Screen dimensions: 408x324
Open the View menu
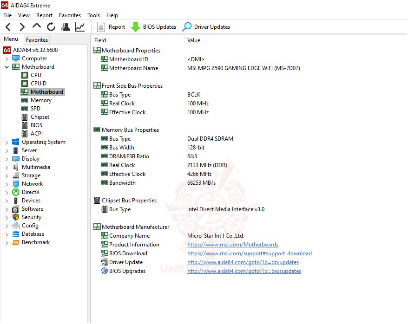(x=24, y=15)
